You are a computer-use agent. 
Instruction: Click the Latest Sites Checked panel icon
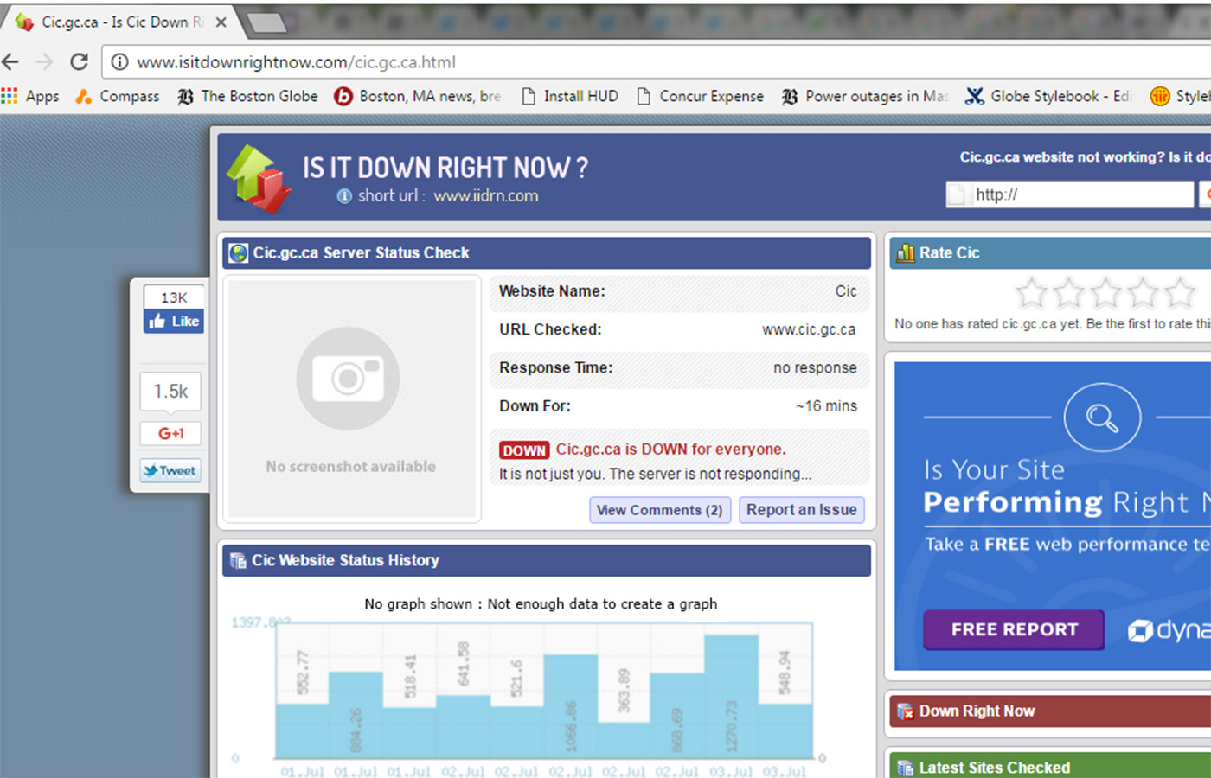pyautogui.click(x=906, y=768)
